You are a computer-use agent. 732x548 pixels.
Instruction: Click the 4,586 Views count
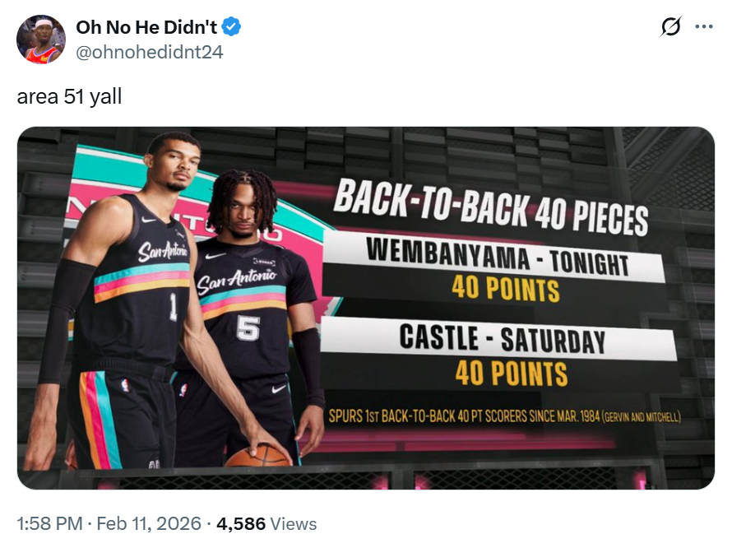coord(266,523)
